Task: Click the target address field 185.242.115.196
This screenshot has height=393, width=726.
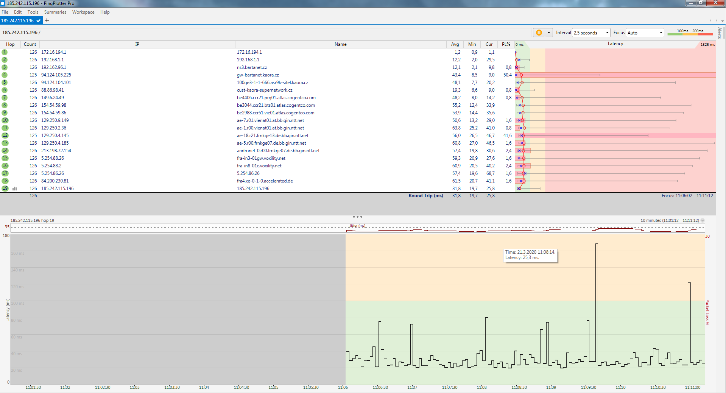Action: (x=20, y=33)
